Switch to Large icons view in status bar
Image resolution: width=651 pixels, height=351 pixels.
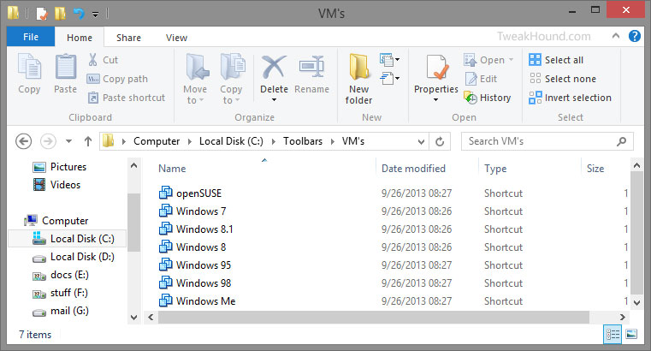631,335
